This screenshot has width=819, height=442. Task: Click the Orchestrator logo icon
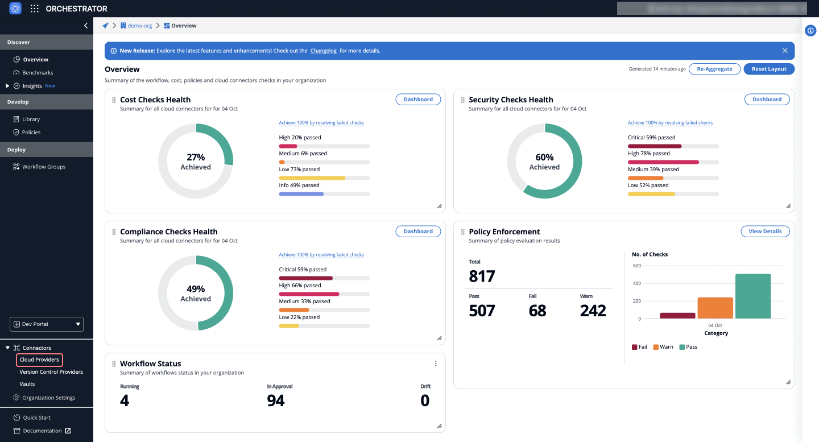15,9
